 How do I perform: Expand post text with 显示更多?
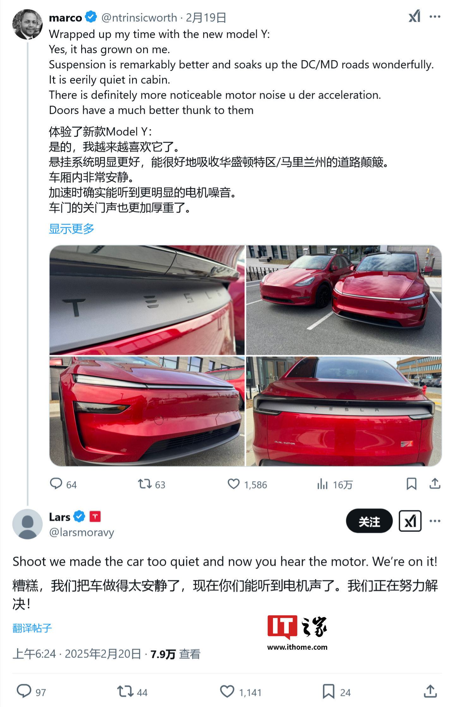coord(71,228)
